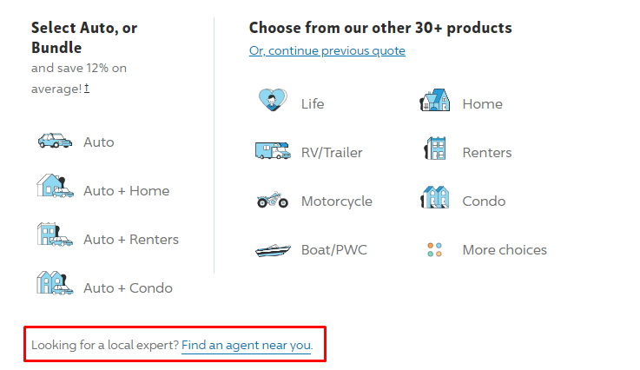Screen dimensions: 640x370
Task: Click the dagger footnote after 'average!'
Action: pos(87,88)
